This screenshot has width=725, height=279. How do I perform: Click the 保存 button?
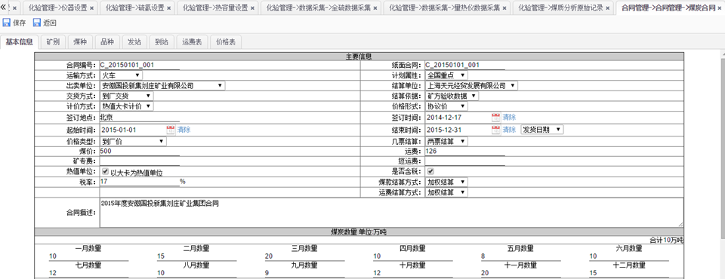point(14,23)
